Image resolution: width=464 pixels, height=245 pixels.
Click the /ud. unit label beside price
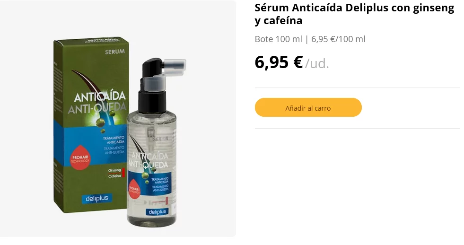pos(317,64)
